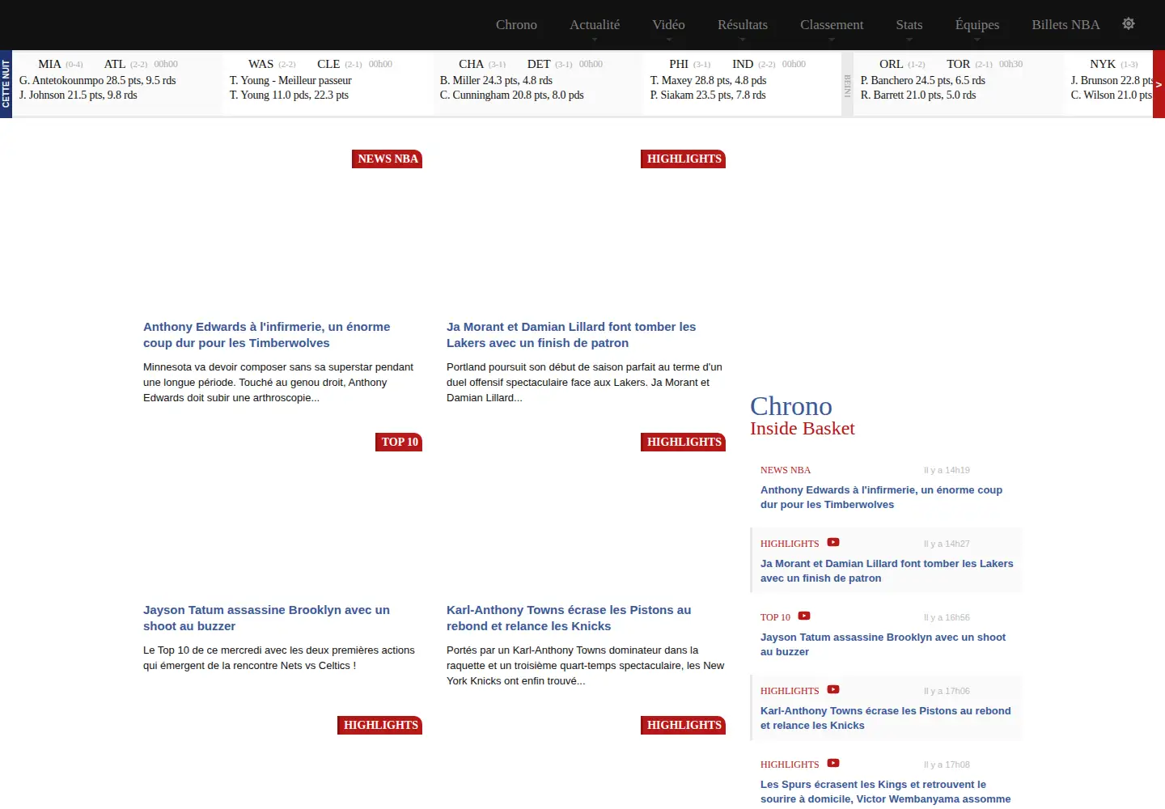The image size is (1165, 809).
Task: Open the main Anthony Edwards à l'infirmerie headline
Action: [267, 335]
